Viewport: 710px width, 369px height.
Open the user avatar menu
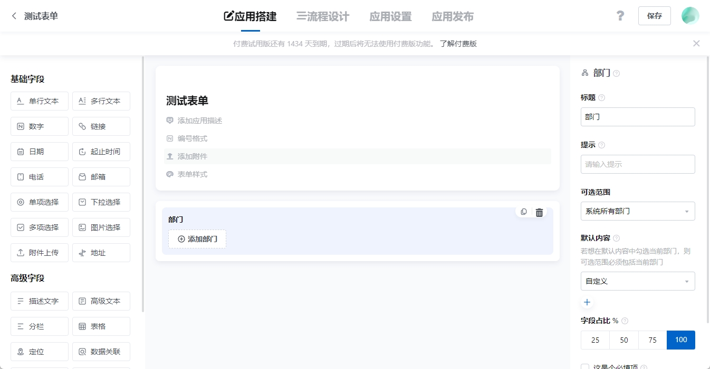click(690, 16)
